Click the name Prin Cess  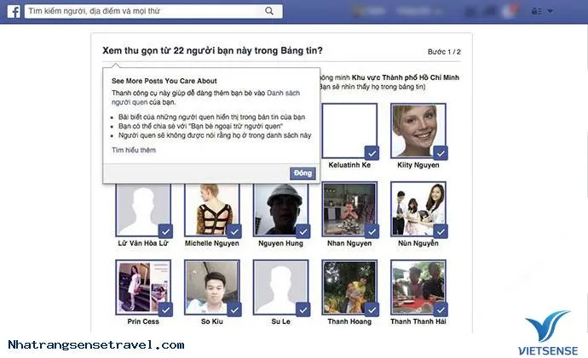[x=143, y=321]
